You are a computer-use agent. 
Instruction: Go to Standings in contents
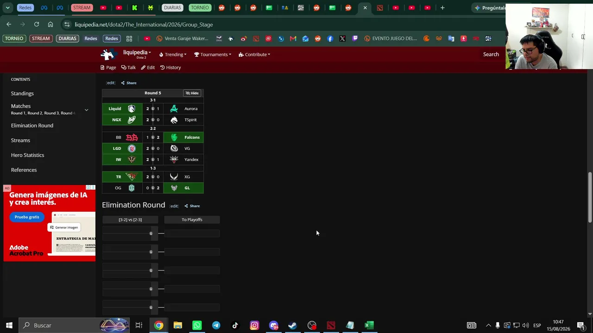click(x=22, y=93)
